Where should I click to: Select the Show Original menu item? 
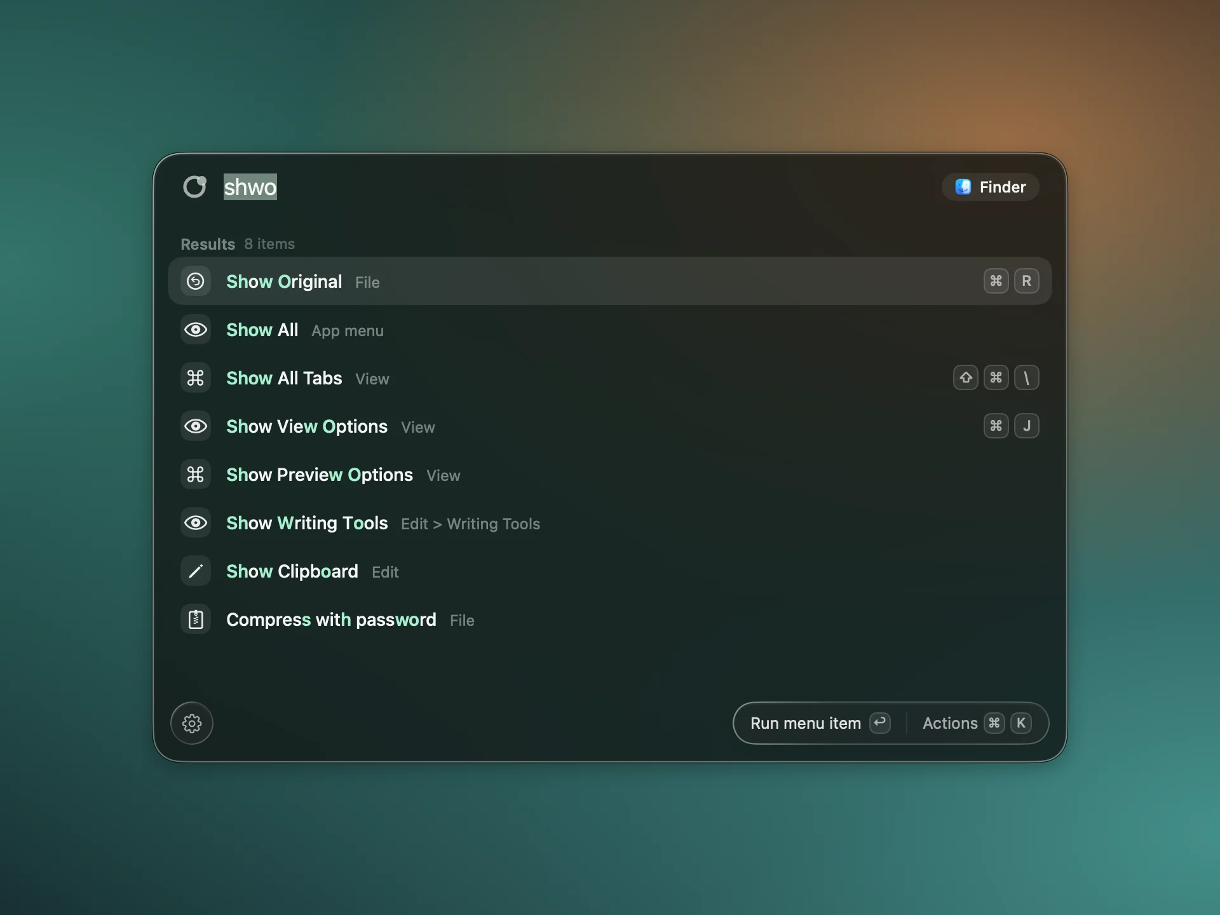(610, 281)
